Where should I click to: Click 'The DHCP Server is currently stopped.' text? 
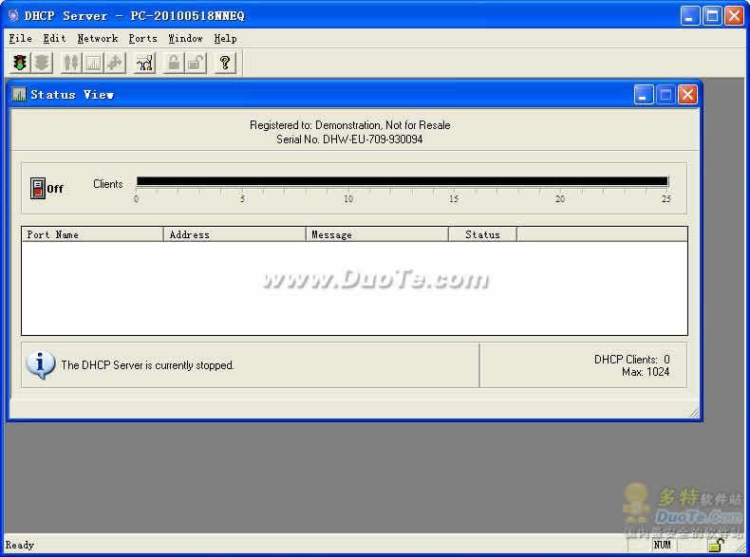click(147, 365)
